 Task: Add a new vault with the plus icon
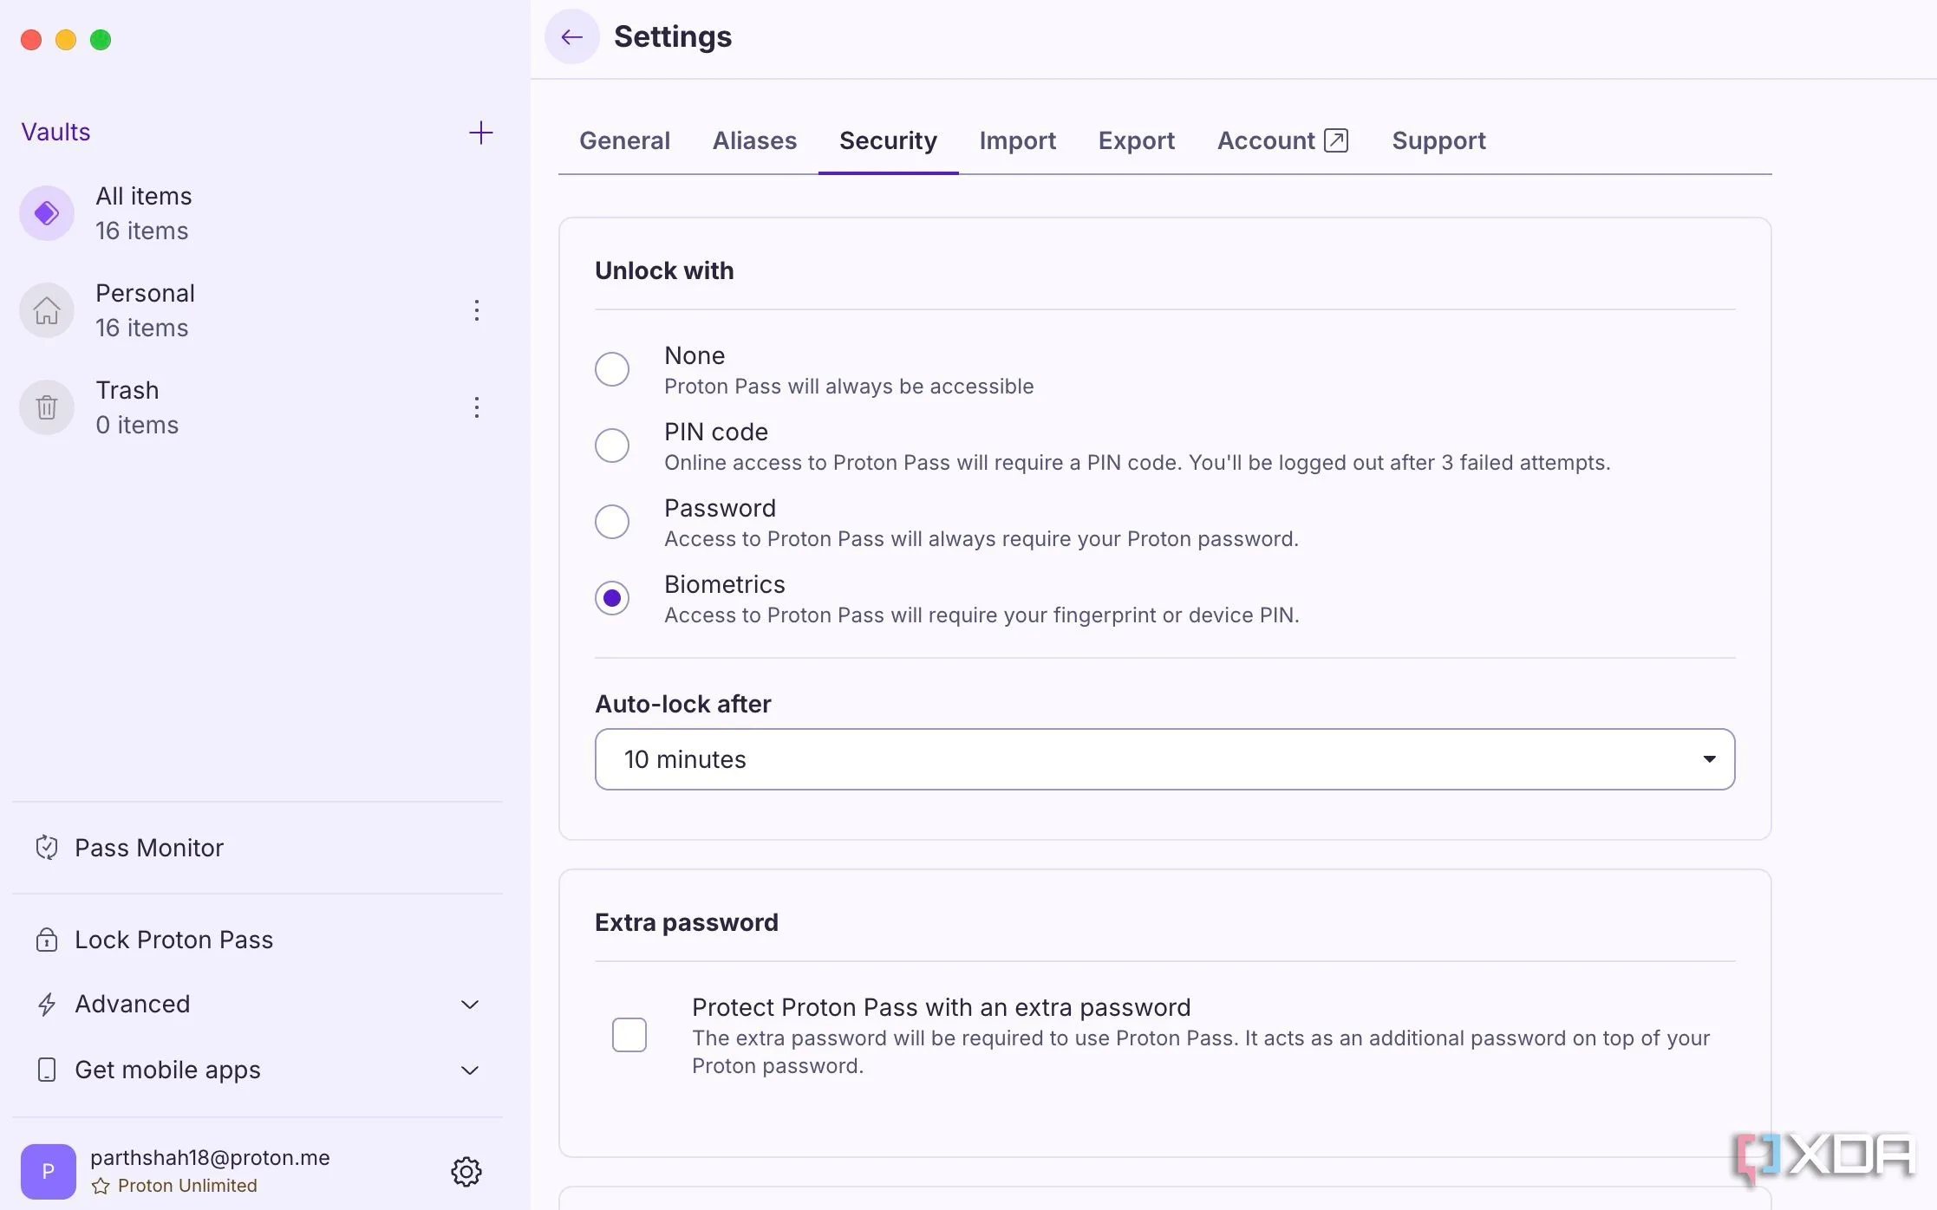(x=480, y=132)
